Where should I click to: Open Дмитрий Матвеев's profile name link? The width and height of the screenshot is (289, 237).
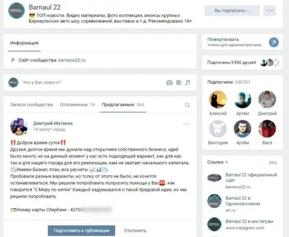pyautogui.click(x=53, y=123)
